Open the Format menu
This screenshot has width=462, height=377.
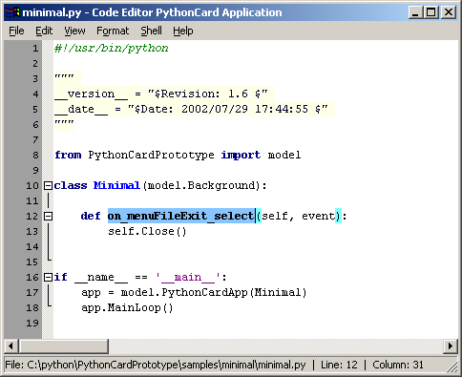(x=113, y=31)
